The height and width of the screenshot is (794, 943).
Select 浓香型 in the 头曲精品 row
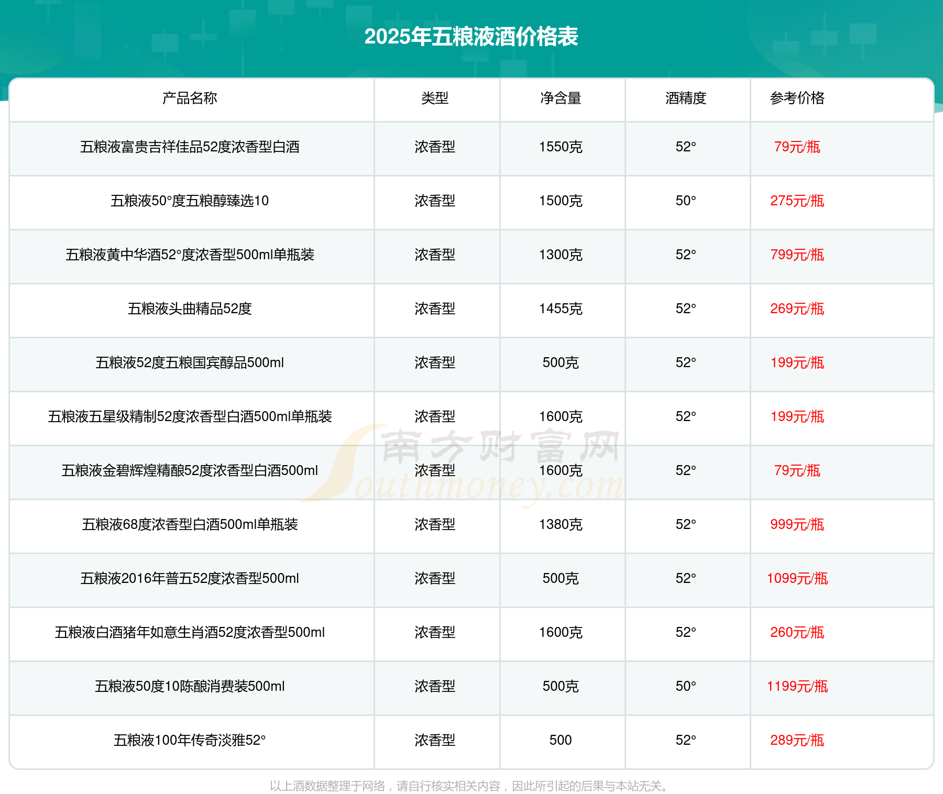(x=435, y=308)
